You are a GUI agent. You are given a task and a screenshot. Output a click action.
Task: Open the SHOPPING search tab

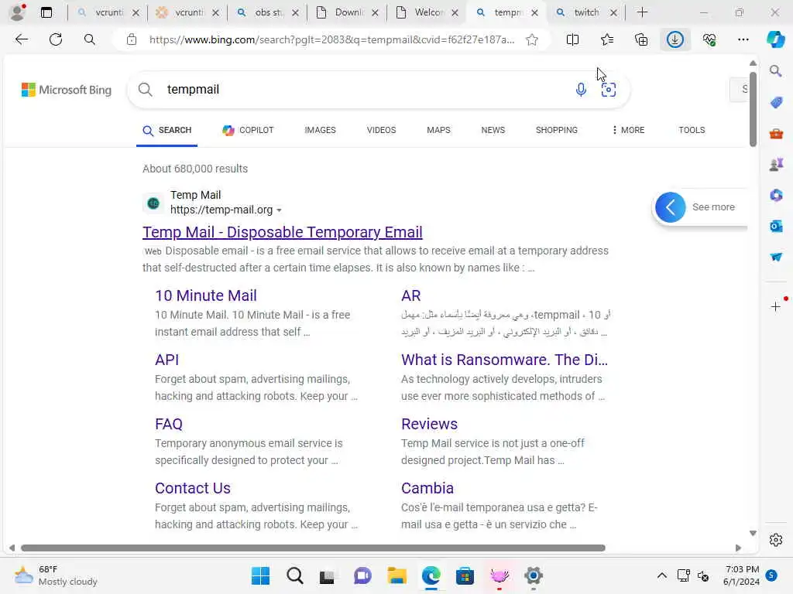[x=556, y=130]
